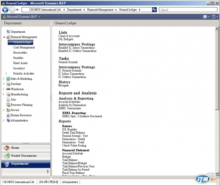
Task: Select Fixed Assets in navigation tree
Action: [x=20, y=63]
